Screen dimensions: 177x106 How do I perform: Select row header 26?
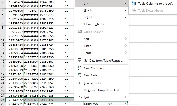click(x=3, y=104)
